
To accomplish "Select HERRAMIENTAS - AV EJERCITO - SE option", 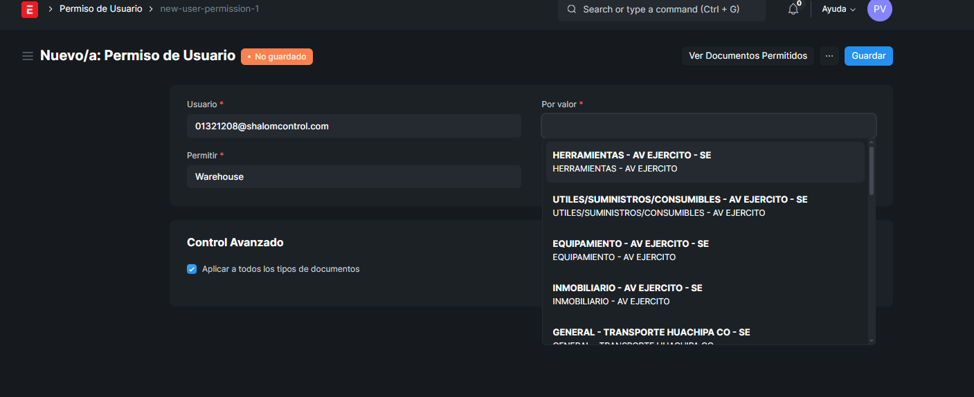I will point(705,162).
